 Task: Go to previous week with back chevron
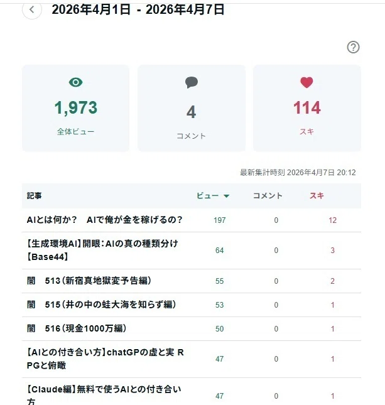[32, 10]
